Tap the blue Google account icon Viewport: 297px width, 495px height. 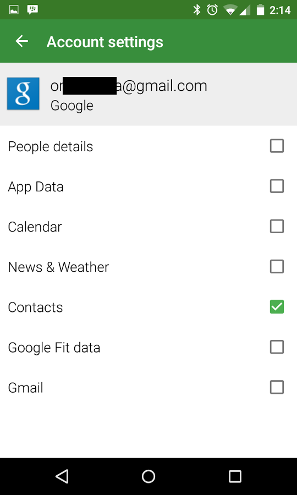click(x=23, y=94)
